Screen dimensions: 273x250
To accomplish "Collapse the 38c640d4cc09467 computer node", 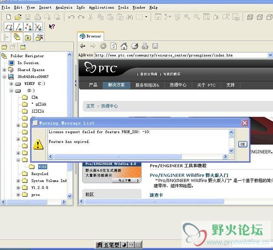I will click(4, 77).
